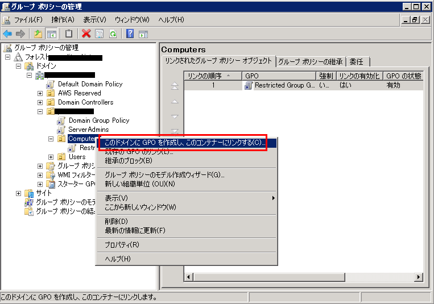This screenshot has height=304, width=434.
Task: Toggle the show/hide console tree icon
Action: [51, 34]
